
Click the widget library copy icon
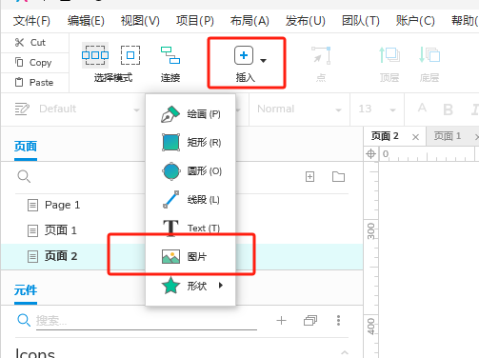click(x=310, y=321)
